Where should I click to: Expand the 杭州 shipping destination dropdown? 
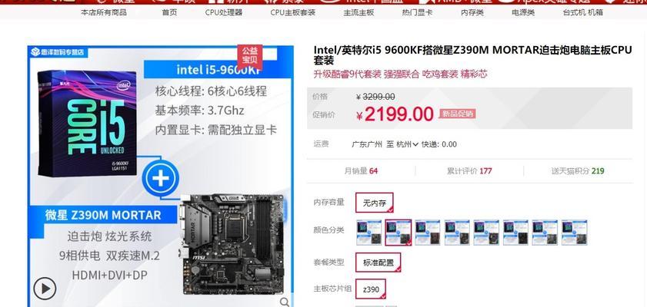[407, 144]
